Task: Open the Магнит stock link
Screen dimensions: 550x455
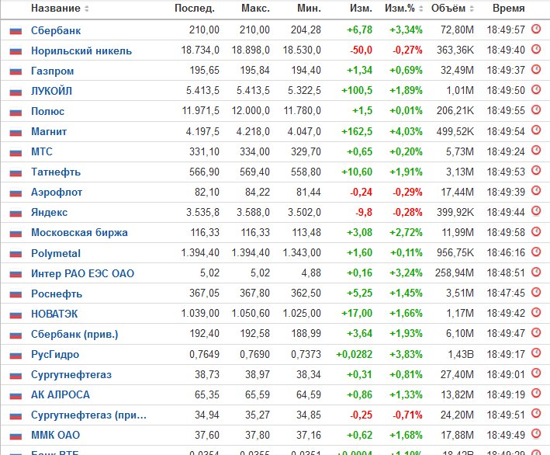Action: pyautogui.click(x=49, y=132)
